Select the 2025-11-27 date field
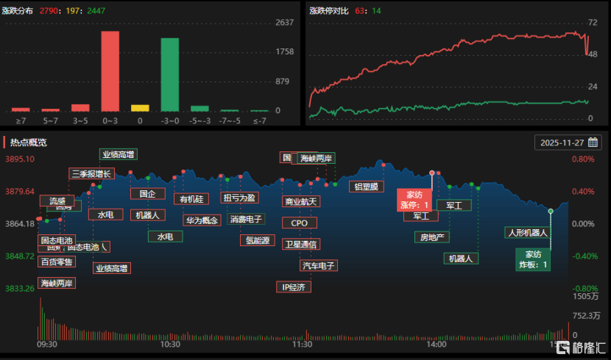The height and width of the screenshot is (360, 611). point(563,143)
